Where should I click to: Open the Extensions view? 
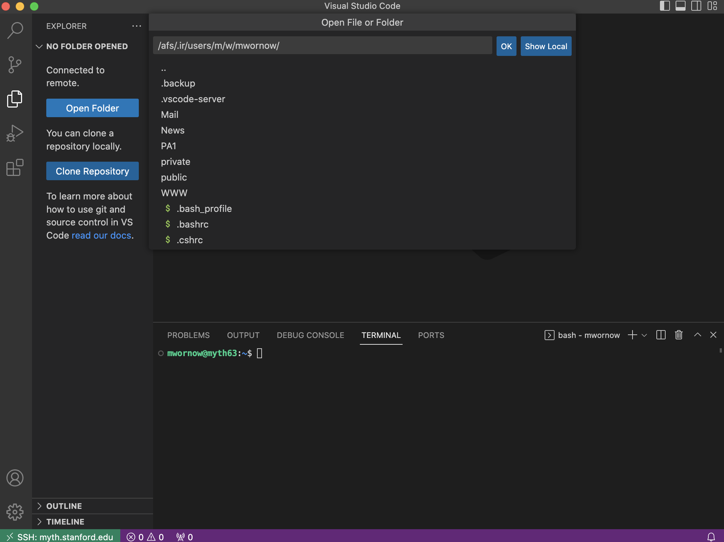15,167
